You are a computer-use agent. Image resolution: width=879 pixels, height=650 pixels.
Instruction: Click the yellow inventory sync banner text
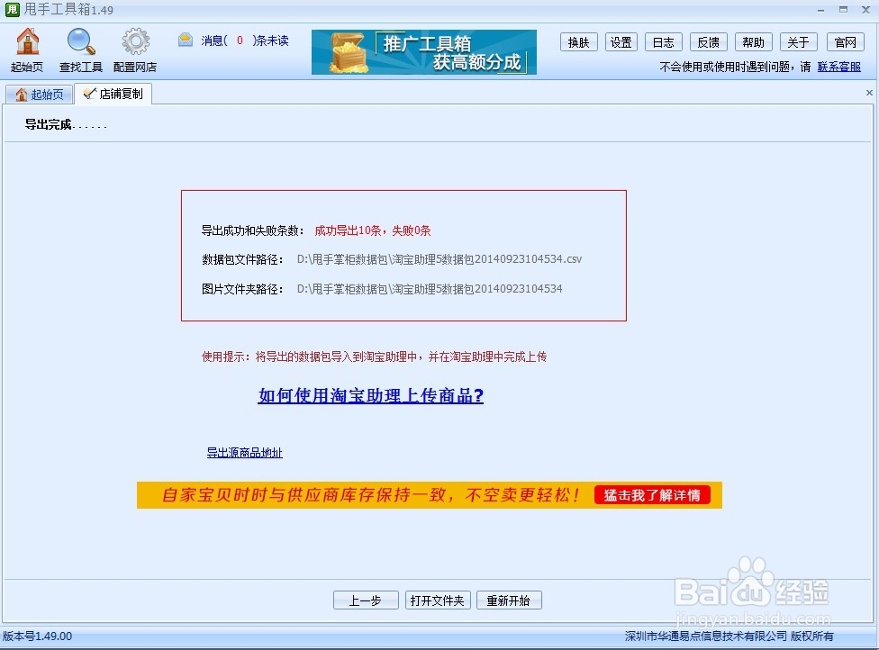(370, 495)
